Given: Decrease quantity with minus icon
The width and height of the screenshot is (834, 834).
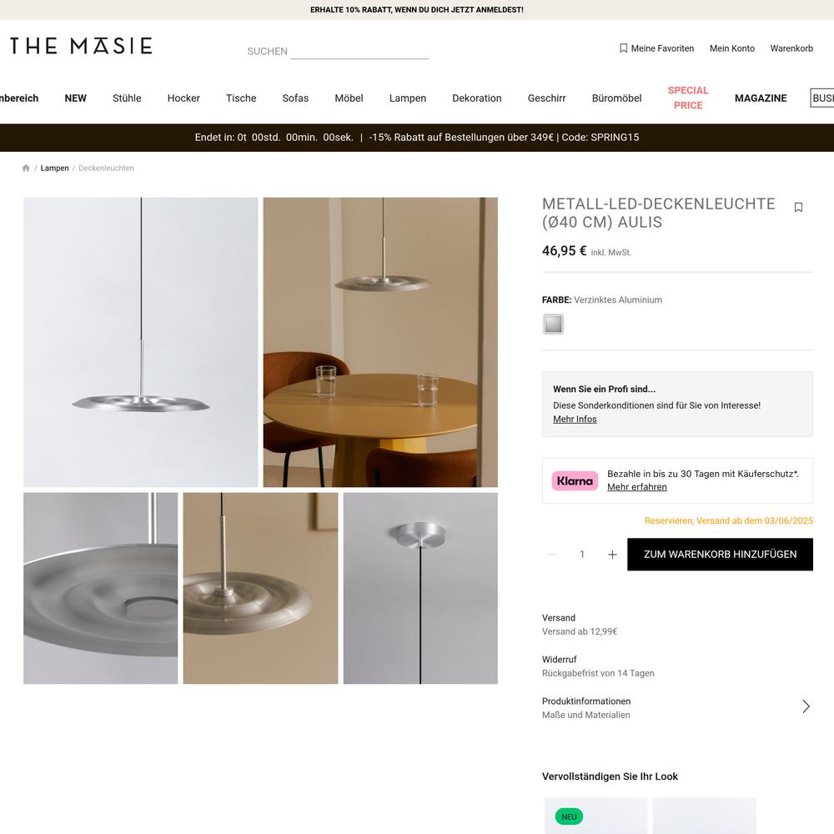Looking at the screenshot, I should click(x=551, y=555).
